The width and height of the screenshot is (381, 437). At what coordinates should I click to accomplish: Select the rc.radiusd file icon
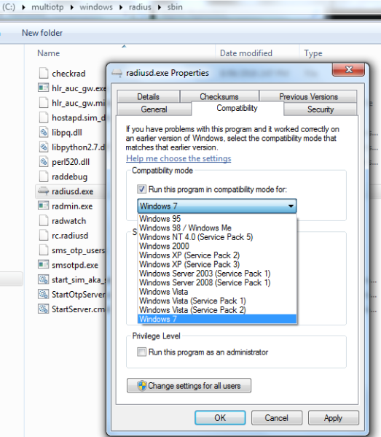44,235
